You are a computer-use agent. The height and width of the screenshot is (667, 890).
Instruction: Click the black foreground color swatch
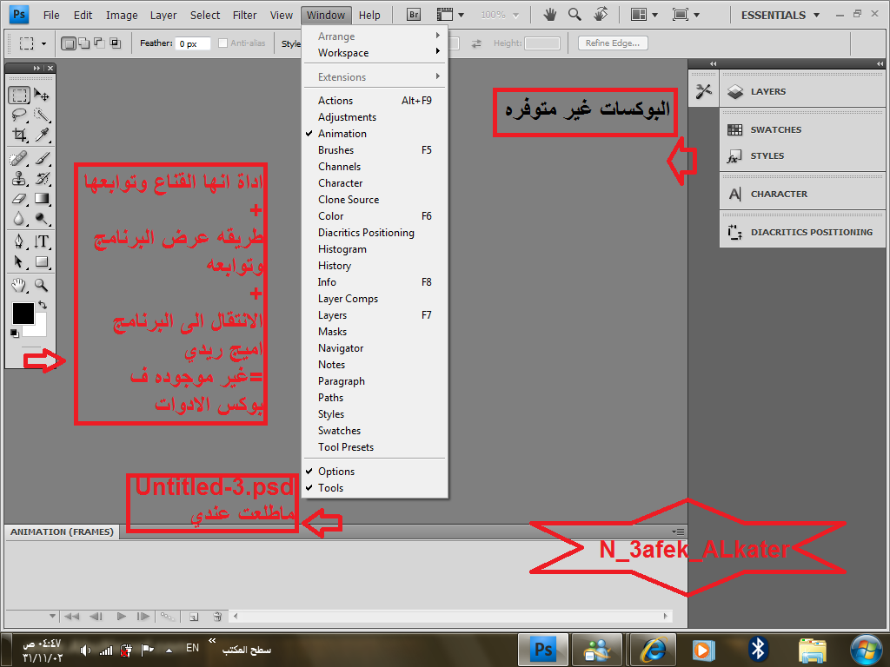[x=23, y=313]
